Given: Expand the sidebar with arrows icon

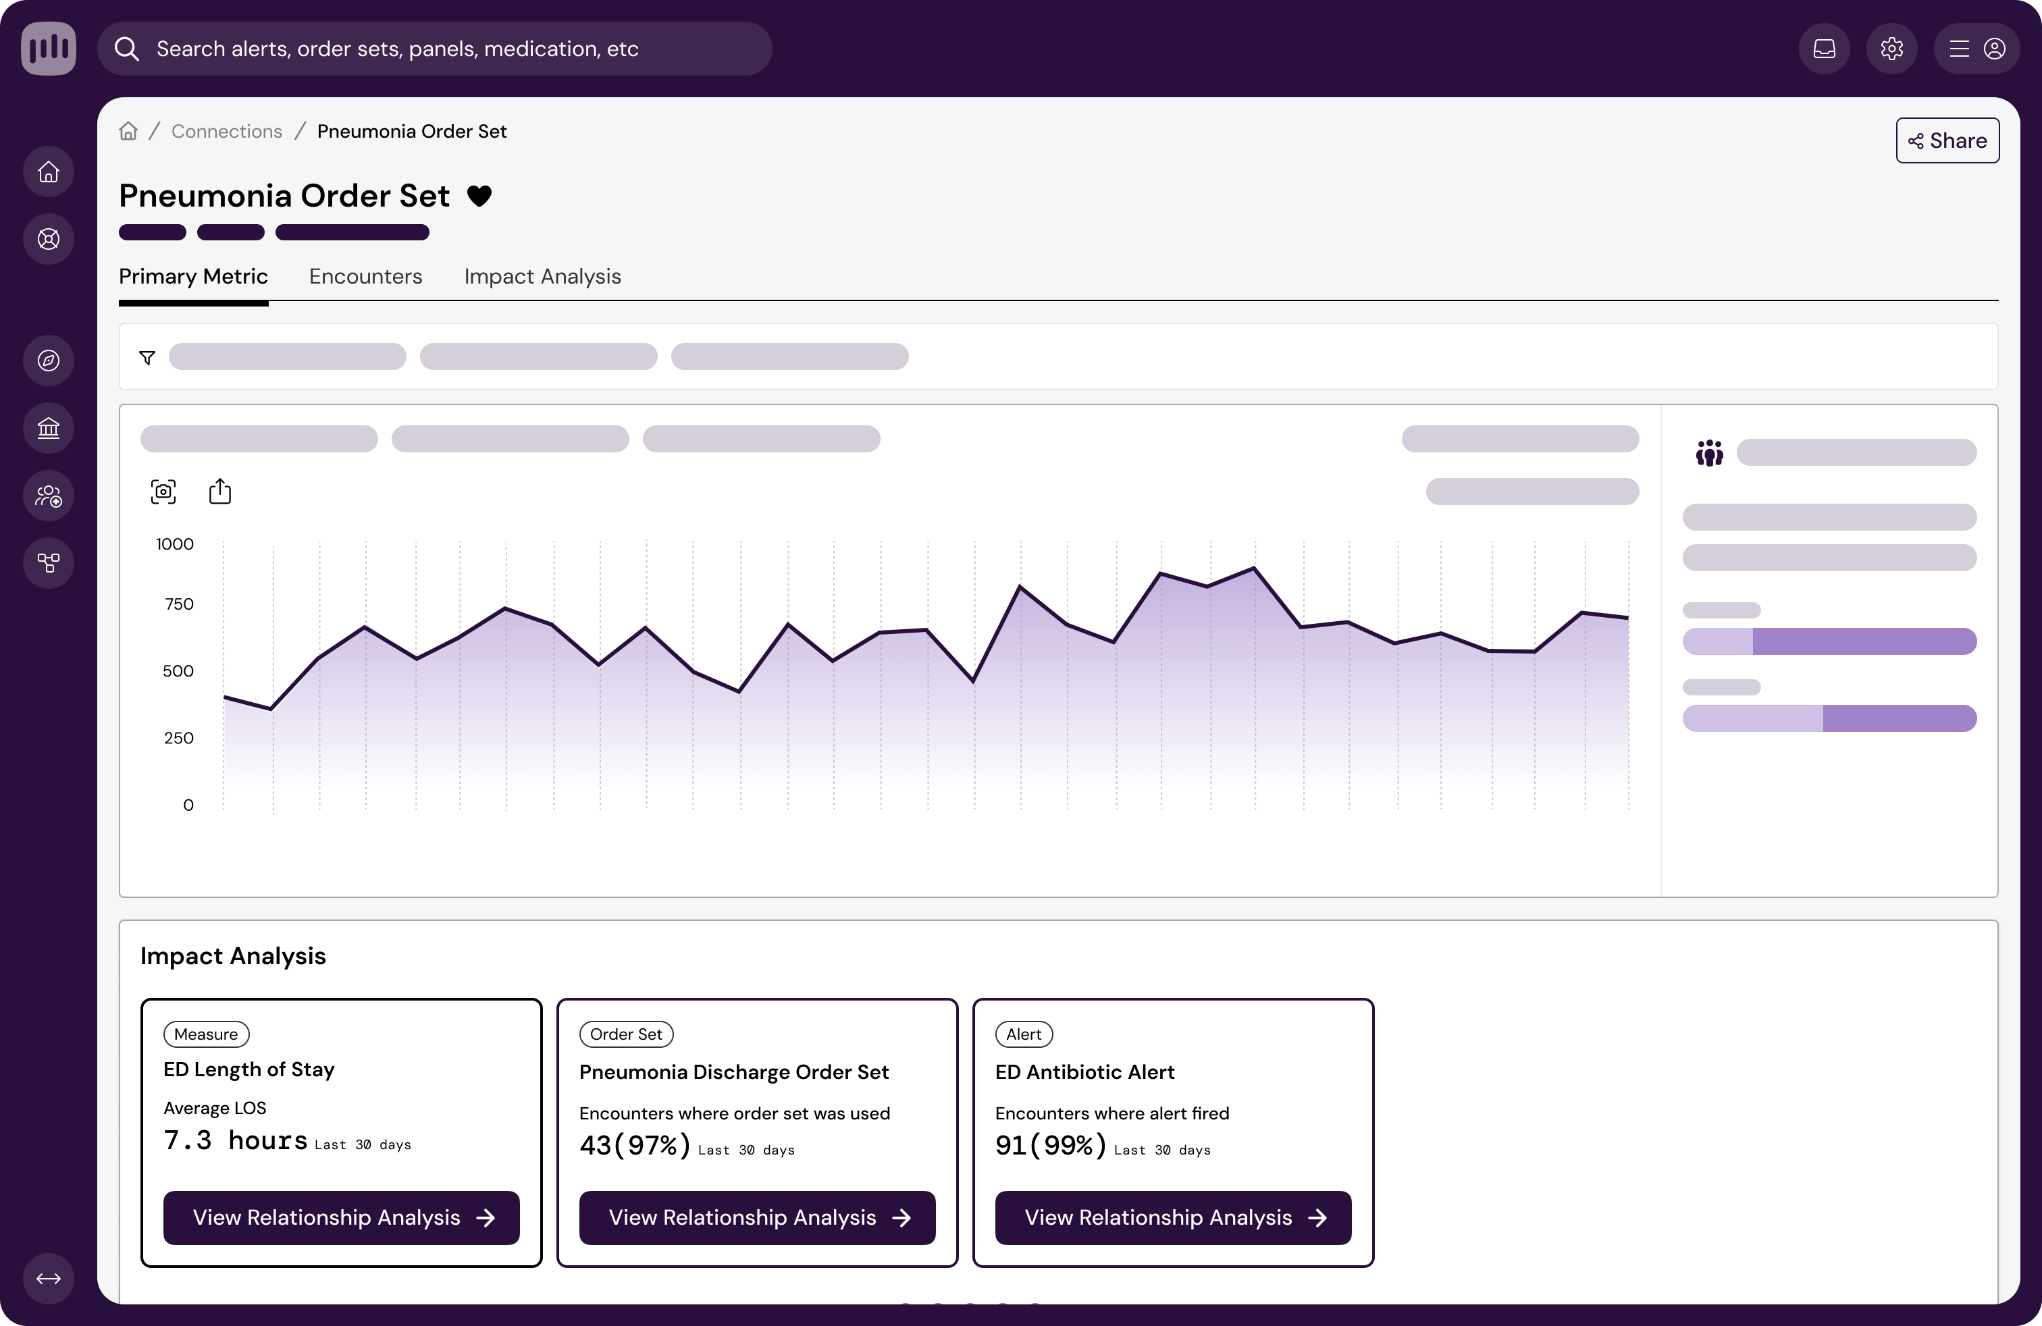Looking at the screenshot, I should point(49,1279).
